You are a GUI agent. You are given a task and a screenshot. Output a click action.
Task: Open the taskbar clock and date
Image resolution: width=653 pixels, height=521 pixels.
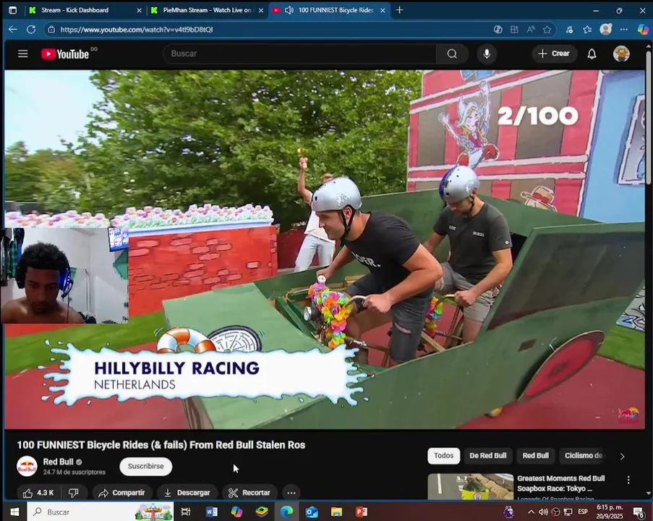[x=610, y=512]
